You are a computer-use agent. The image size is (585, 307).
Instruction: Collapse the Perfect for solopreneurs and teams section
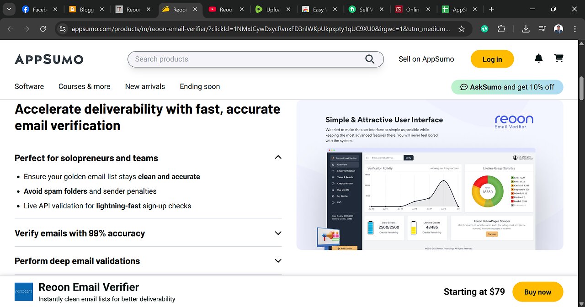click(x=278, y=158)
